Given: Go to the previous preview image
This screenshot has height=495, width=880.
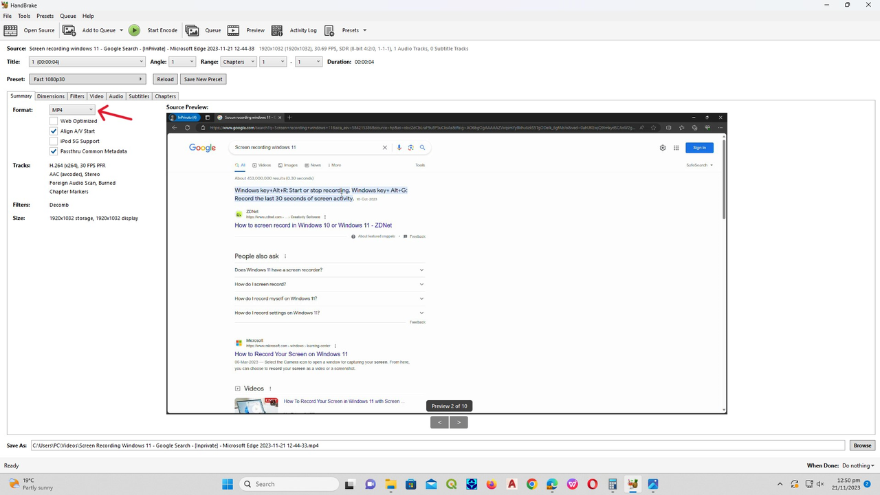Looking at the screenshot, I should coord(440,422).
